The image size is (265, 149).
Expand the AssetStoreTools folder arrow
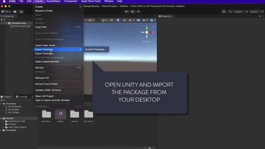(3, 121)
